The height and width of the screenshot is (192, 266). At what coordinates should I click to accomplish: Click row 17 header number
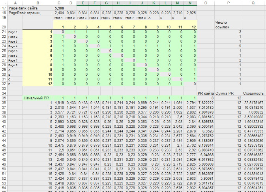[3, 7]
